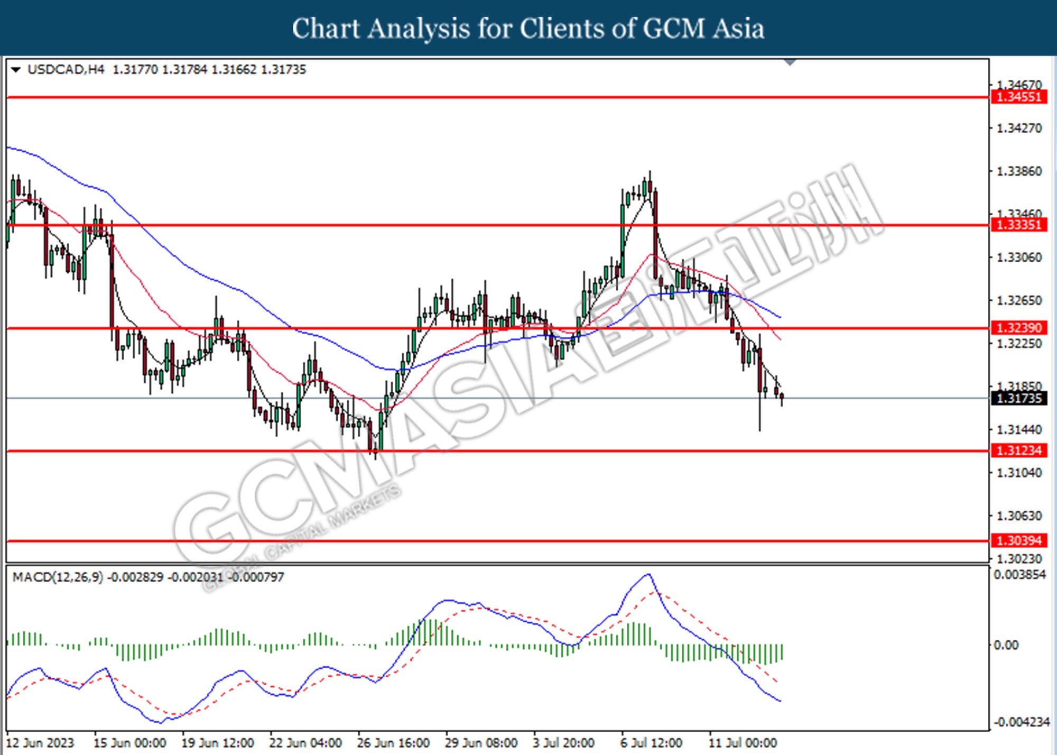Click the 1.33860 price scale value

(x=1019, y=171)
